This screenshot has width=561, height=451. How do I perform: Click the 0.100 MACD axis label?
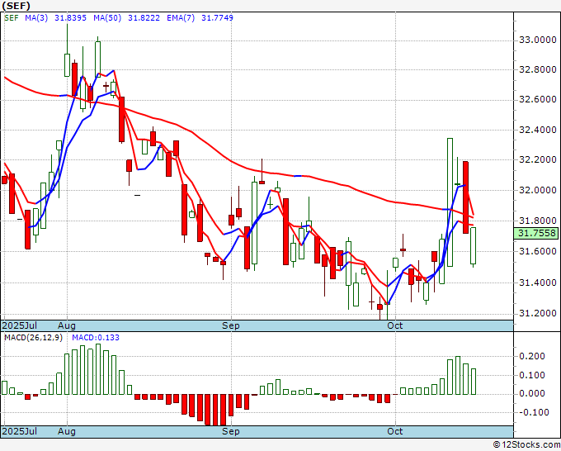pyautogui.click(x=531, y=375)
